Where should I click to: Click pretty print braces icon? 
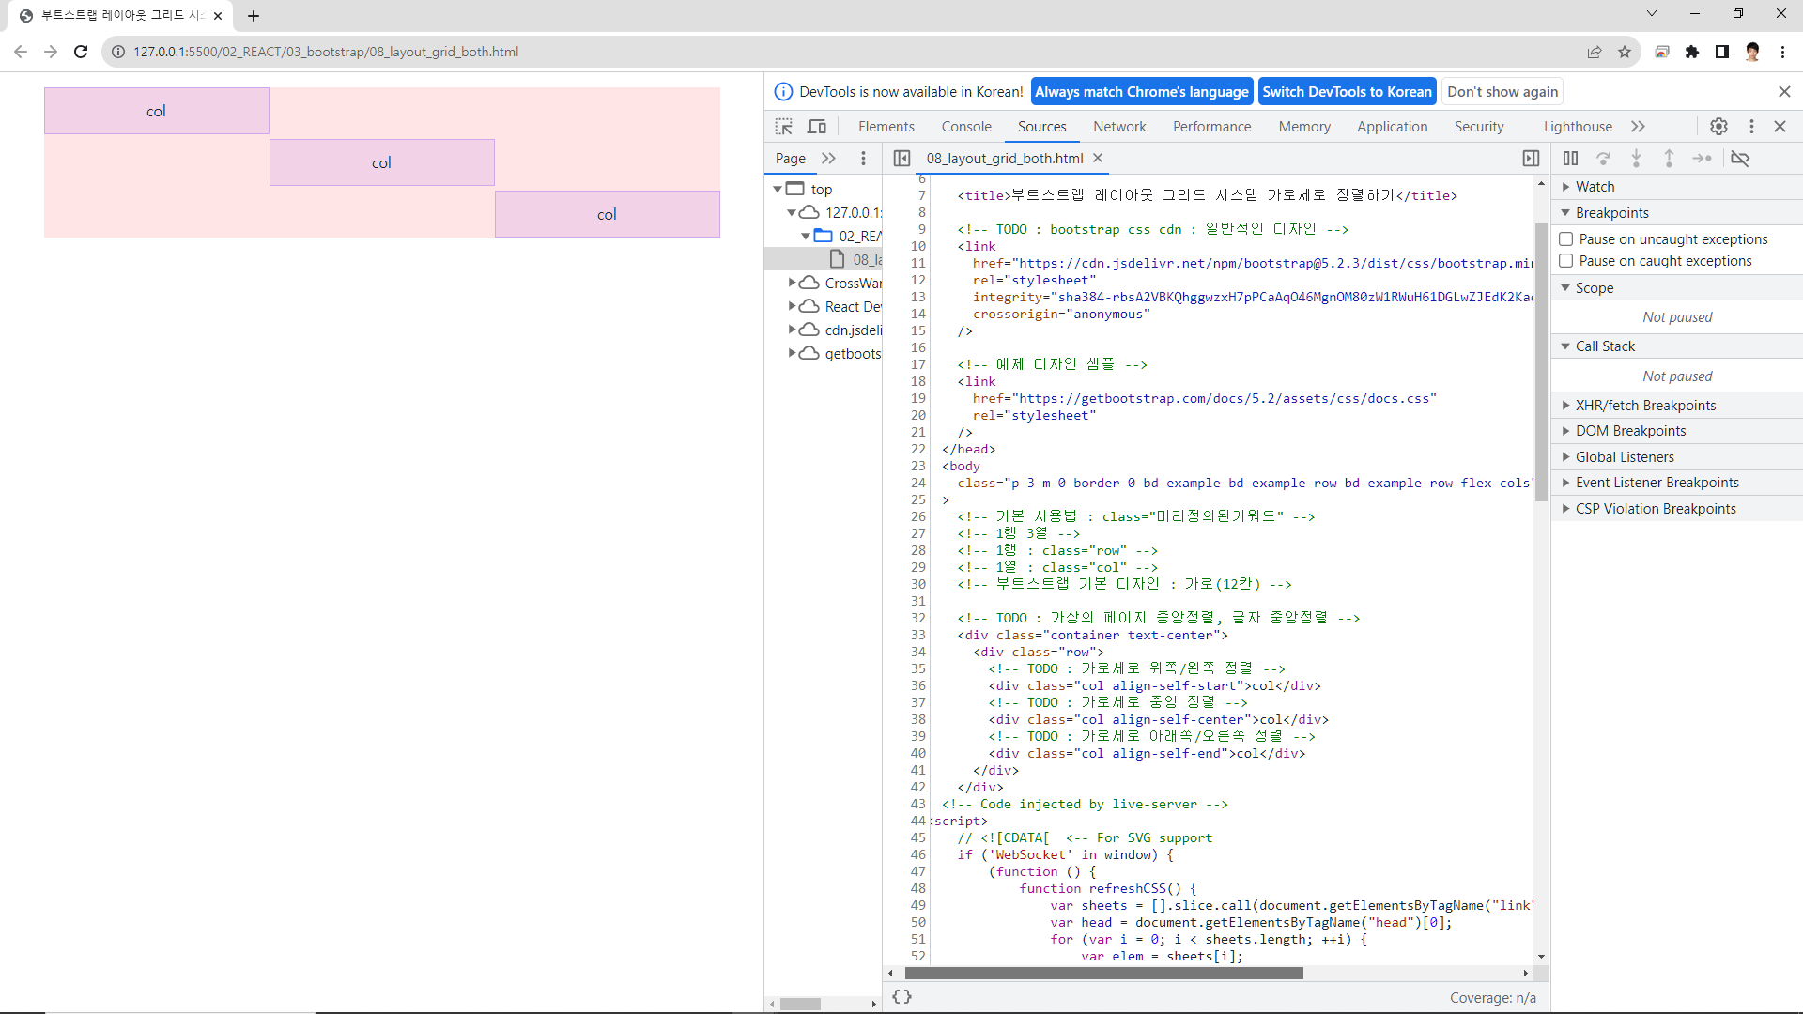click(x=901, y=997)
